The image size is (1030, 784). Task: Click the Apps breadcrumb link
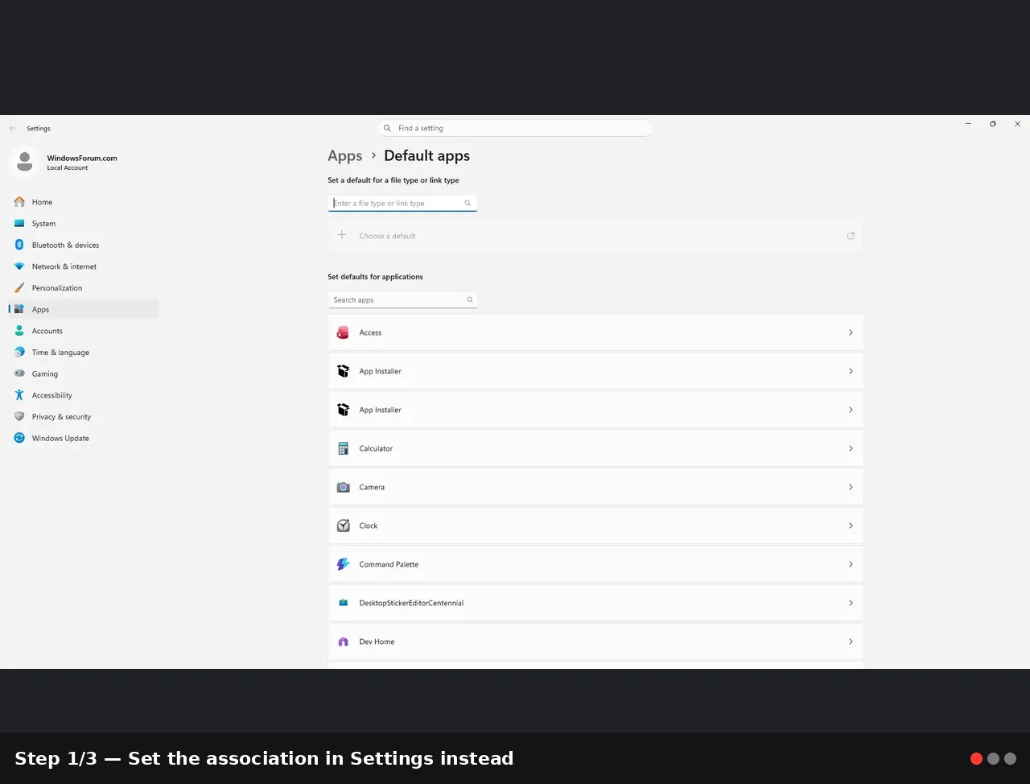tap(345, 156)
